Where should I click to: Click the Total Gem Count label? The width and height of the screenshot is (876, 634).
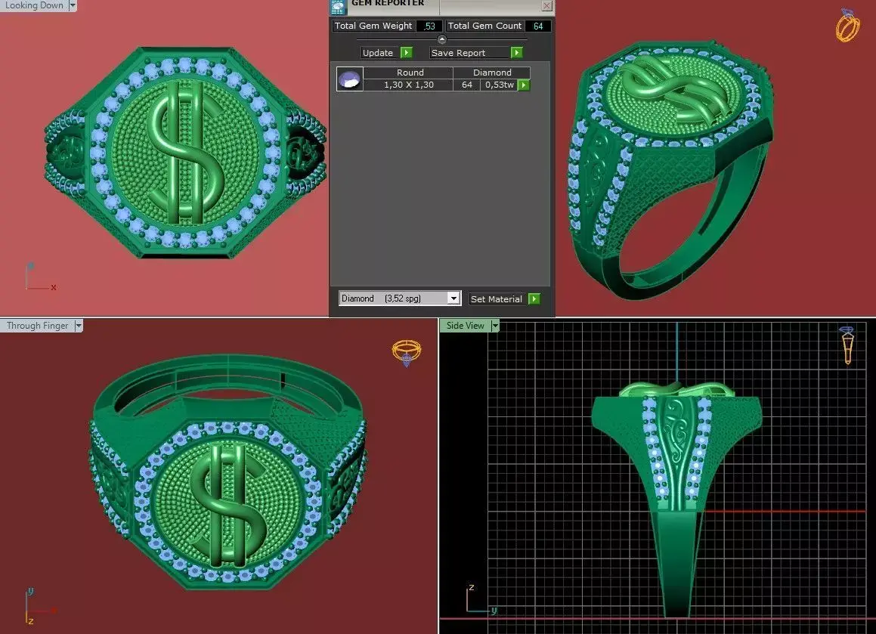point(484,26)
